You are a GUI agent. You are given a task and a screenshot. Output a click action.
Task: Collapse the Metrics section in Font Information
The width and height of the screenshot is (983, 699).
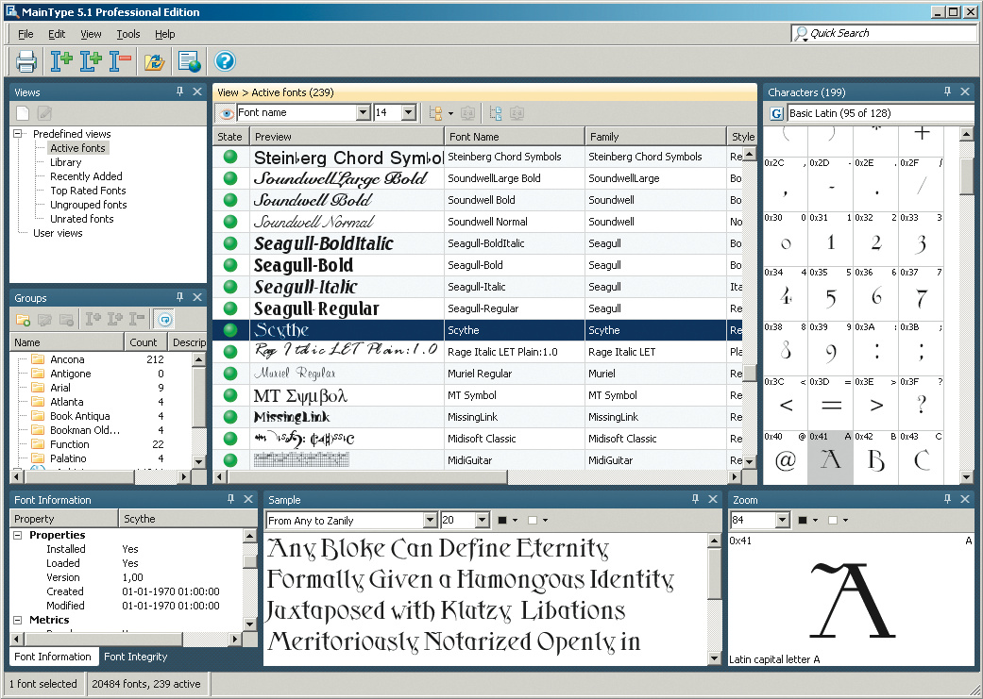coord(18,620)
